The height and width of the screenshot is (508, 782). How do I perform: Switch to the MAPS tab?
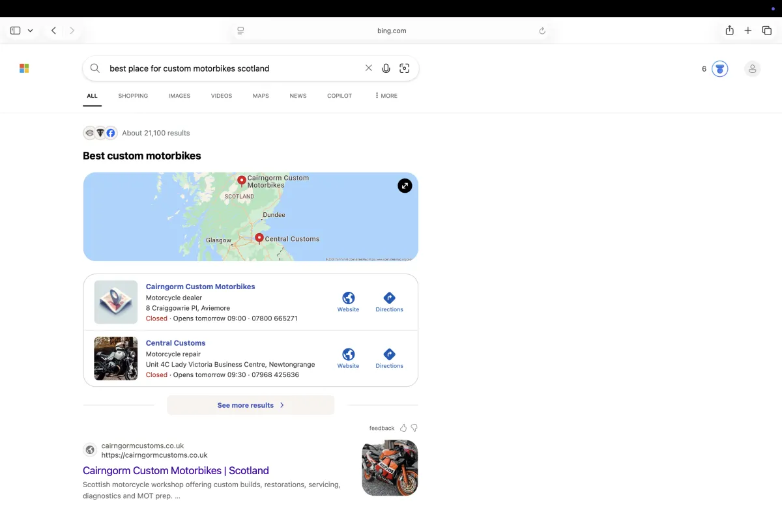click(x=261, y=96)
